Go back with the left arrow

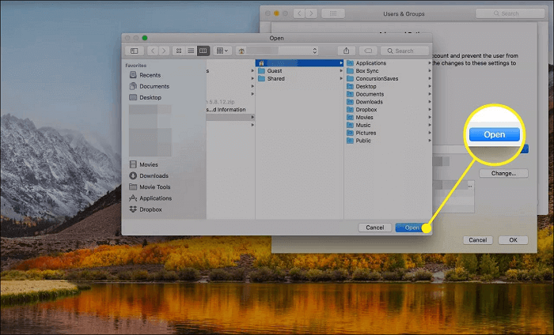click(x=152, y=51)
